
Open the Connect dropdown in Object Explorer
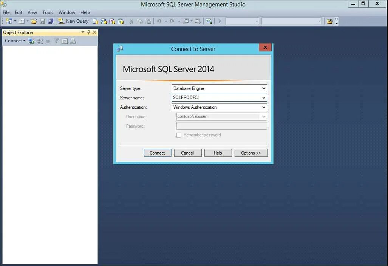pyautogui.click(x=15, y=41)
